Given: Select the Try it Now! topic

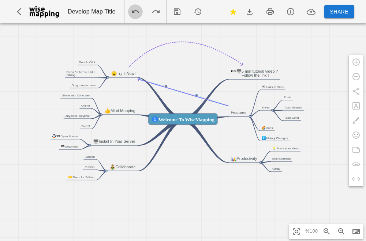Looking at the screenshot, I should [x=123, y=74].
